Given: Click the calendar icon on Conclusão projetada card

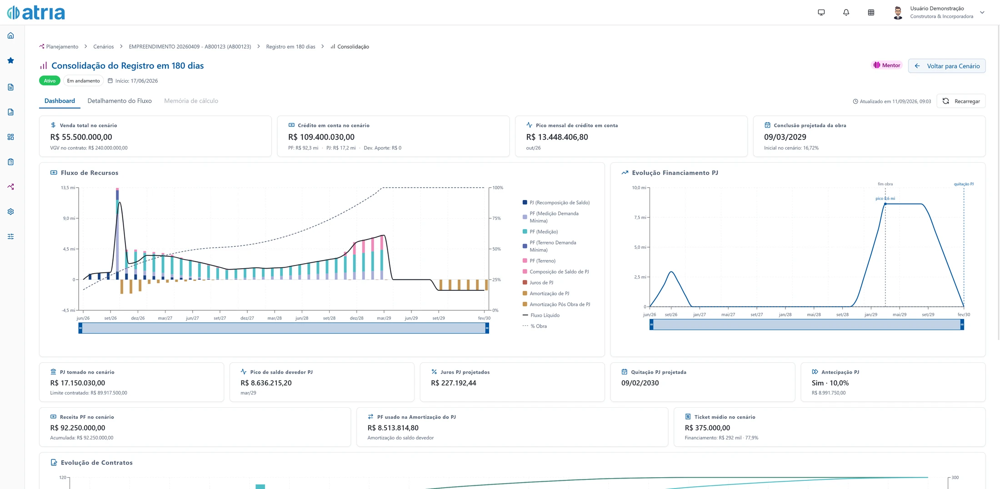Looking at the screenshot, I should pyautogui.click(x=767, y=125).
